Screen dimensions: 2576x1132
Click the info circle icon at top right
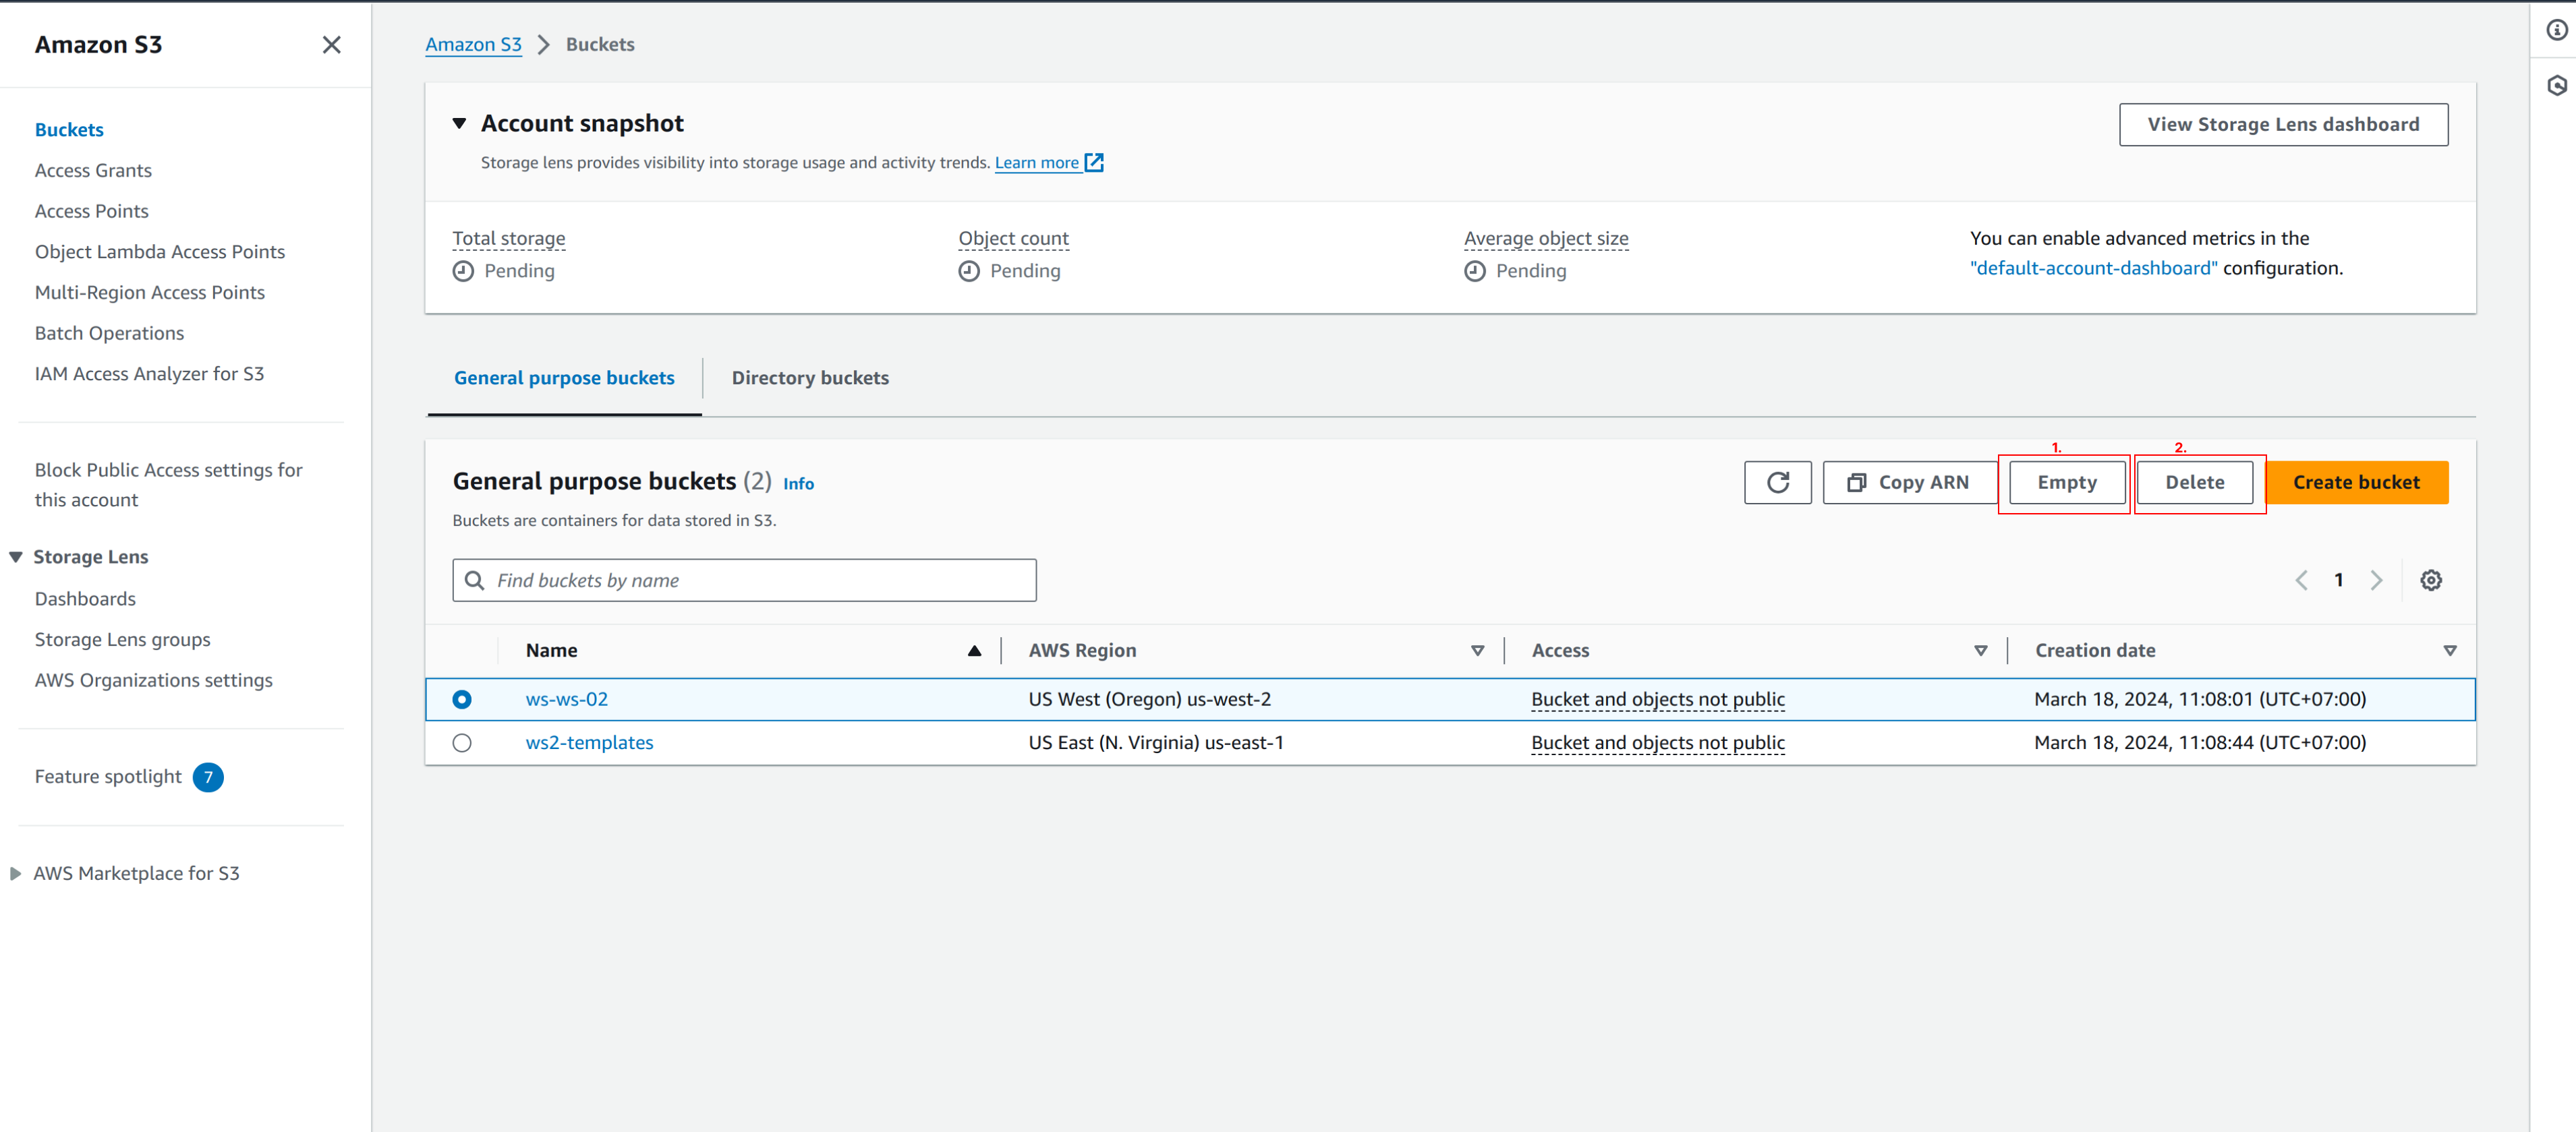(2556, 30)
